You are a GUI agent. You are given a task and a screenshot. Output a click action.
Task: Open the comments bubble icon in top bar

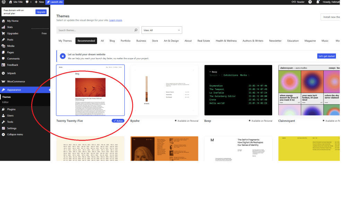click(27, 2)
